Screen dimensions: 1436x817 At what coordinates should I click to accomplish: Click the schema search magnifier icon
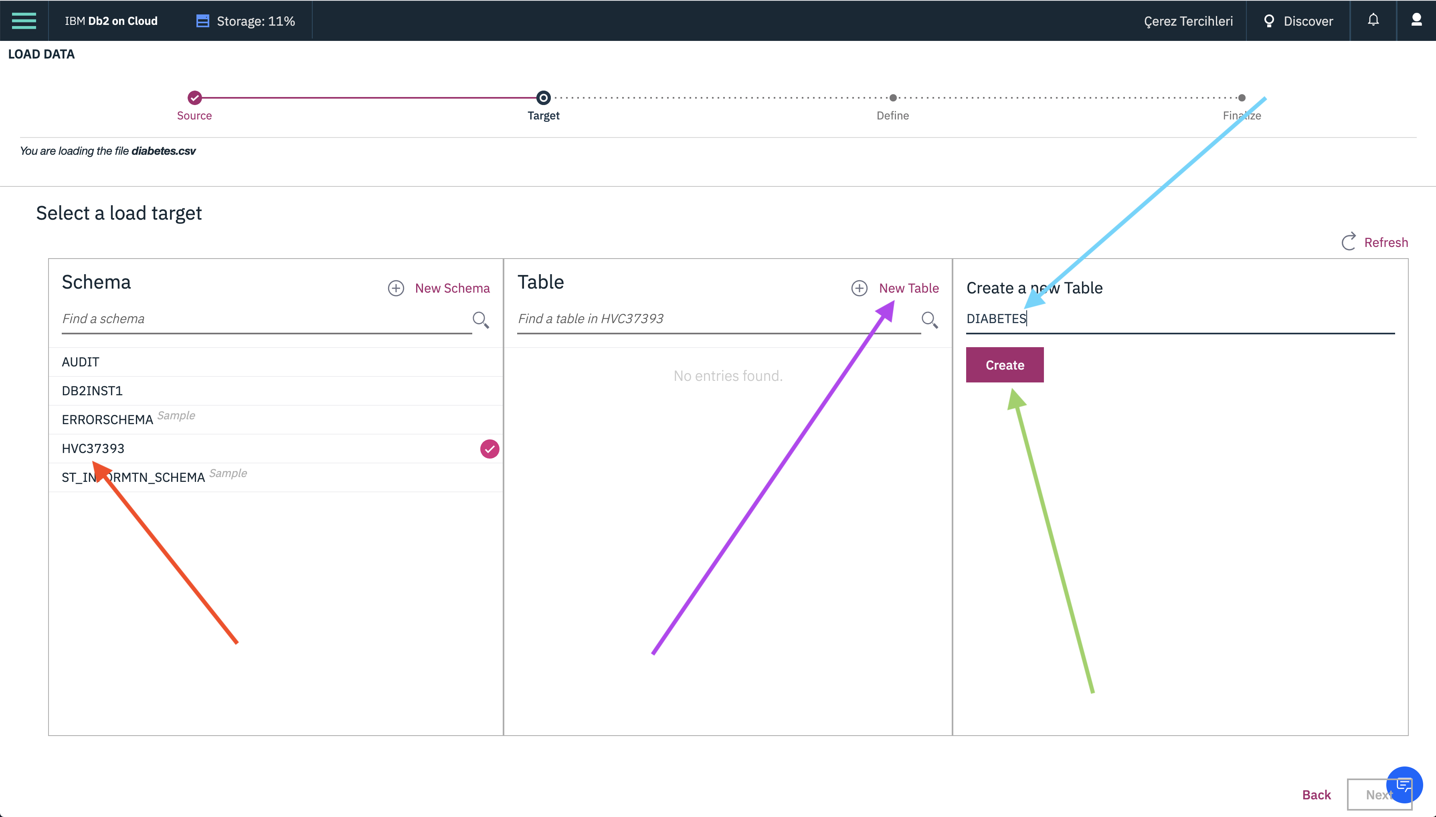pos(480,320)
